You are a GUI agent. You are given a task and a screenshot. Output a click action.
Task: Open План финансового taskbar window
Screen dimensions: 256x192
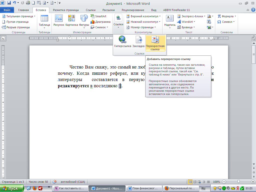click(x=144, y=188)
